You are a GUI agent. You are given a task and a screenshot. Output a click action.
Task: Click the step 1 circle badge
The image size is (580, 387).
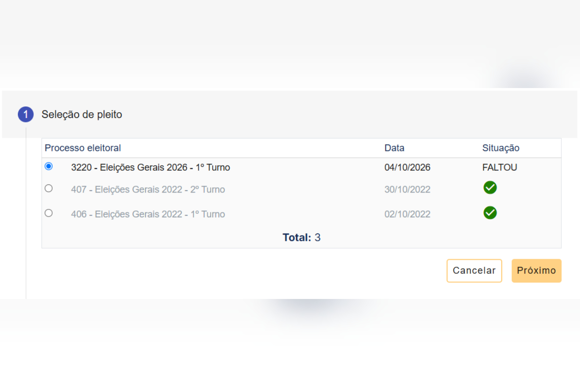click(26, 115)
